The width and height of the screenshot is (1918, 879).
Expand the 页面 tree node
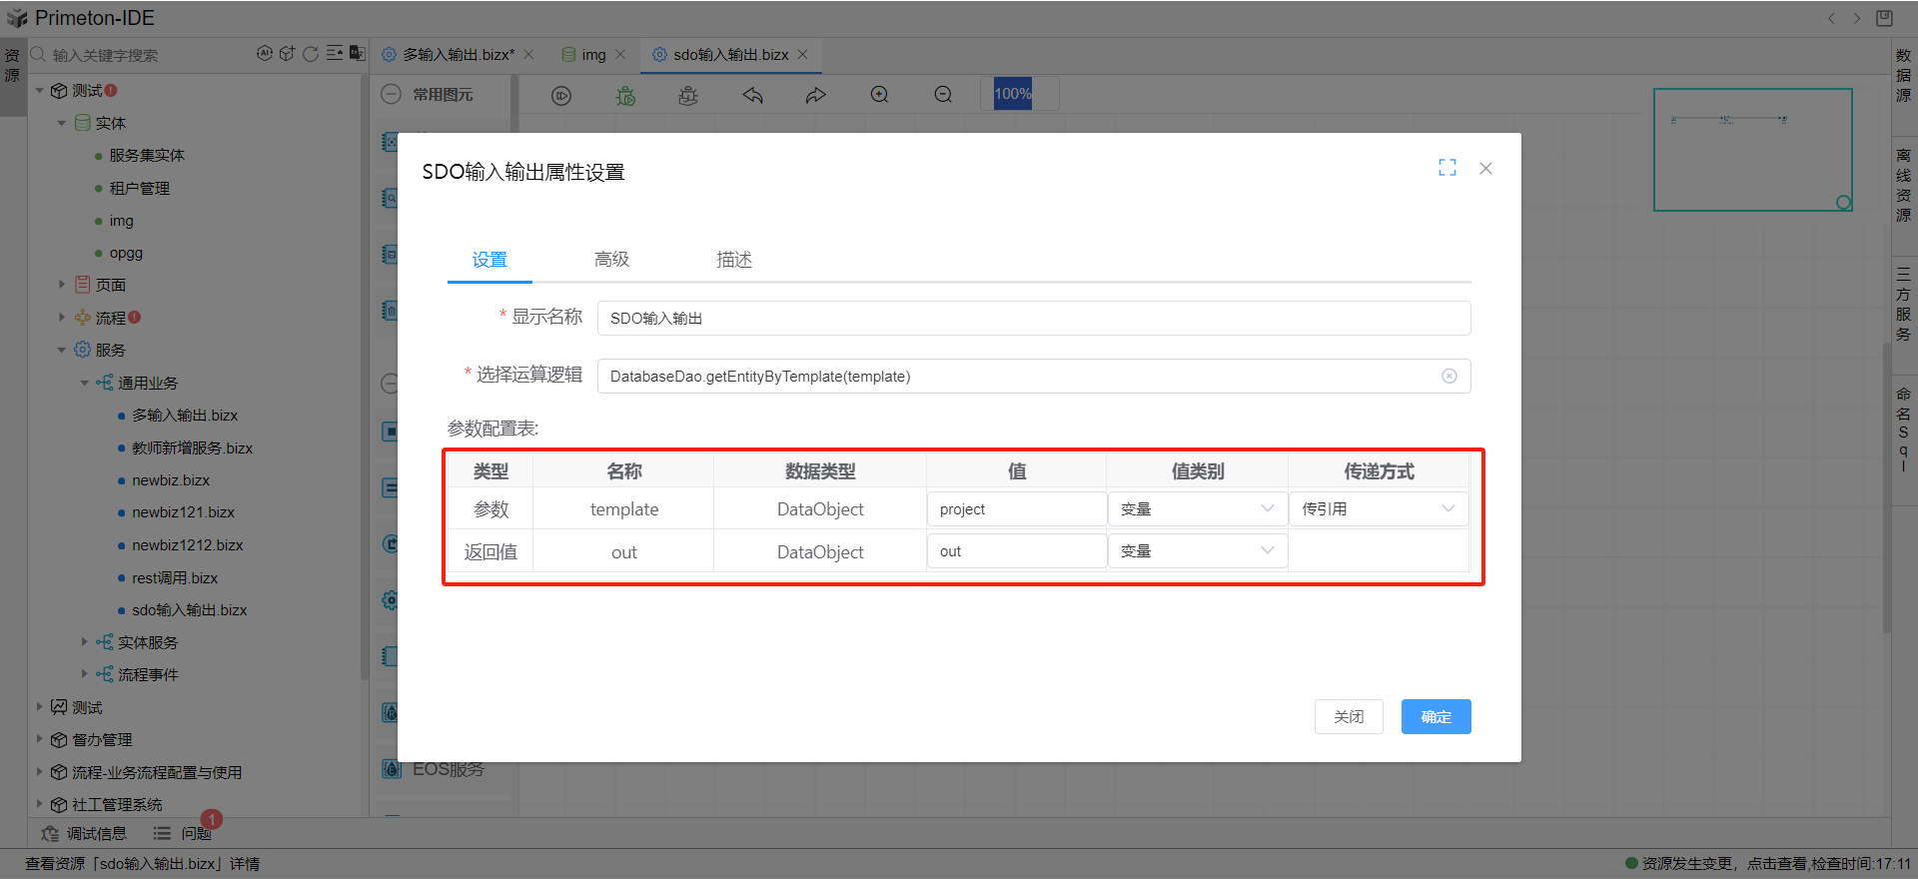pos(62,285)
